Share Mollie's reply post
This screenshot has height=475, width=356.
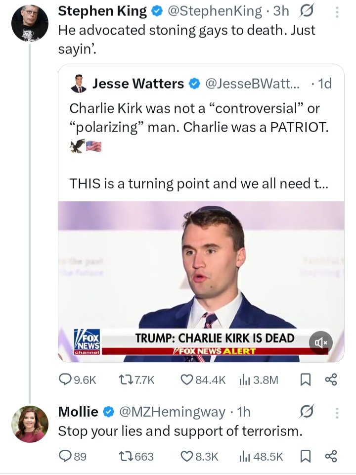click(330, 456)
